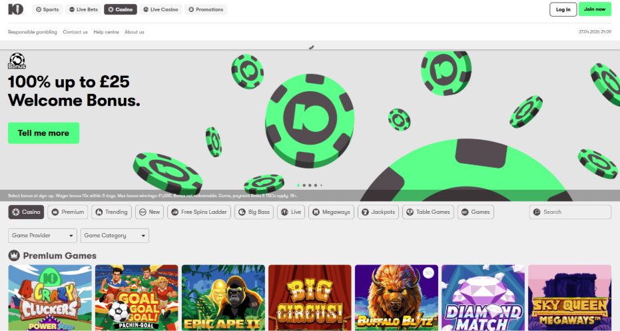This screenshot has height=331, width=620.
Task: Click the bonus terms text under banner
Action: click(x=153, y=195)
